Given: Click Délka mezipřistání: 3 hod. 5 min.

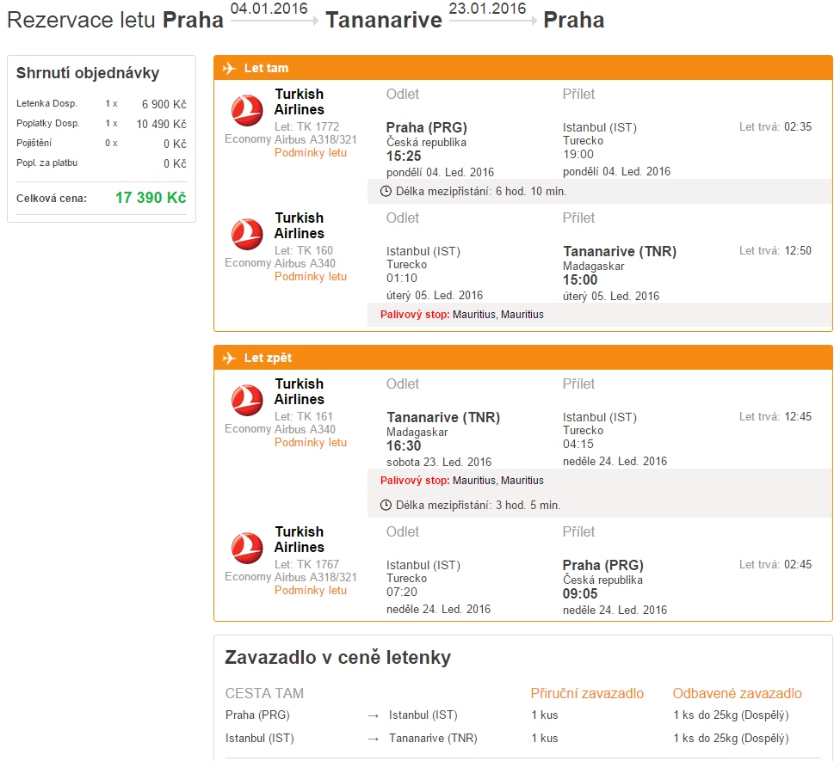Looking at the screenshot, I should [x=479, y=506].
